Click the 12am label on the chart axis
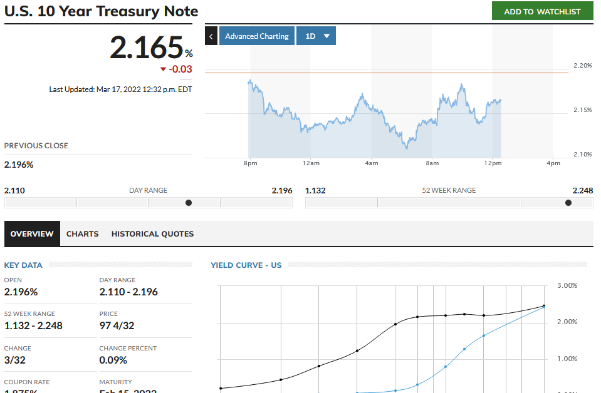The height and width of the screenshot is (393, 601). (311, 163)
